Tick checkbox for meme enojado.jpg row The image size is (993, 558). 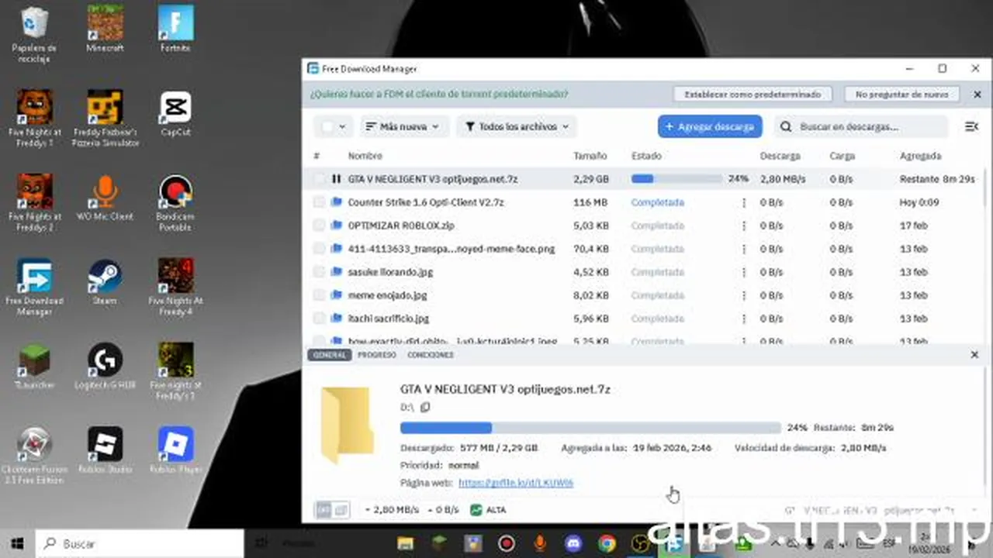(x=319, y=295)
